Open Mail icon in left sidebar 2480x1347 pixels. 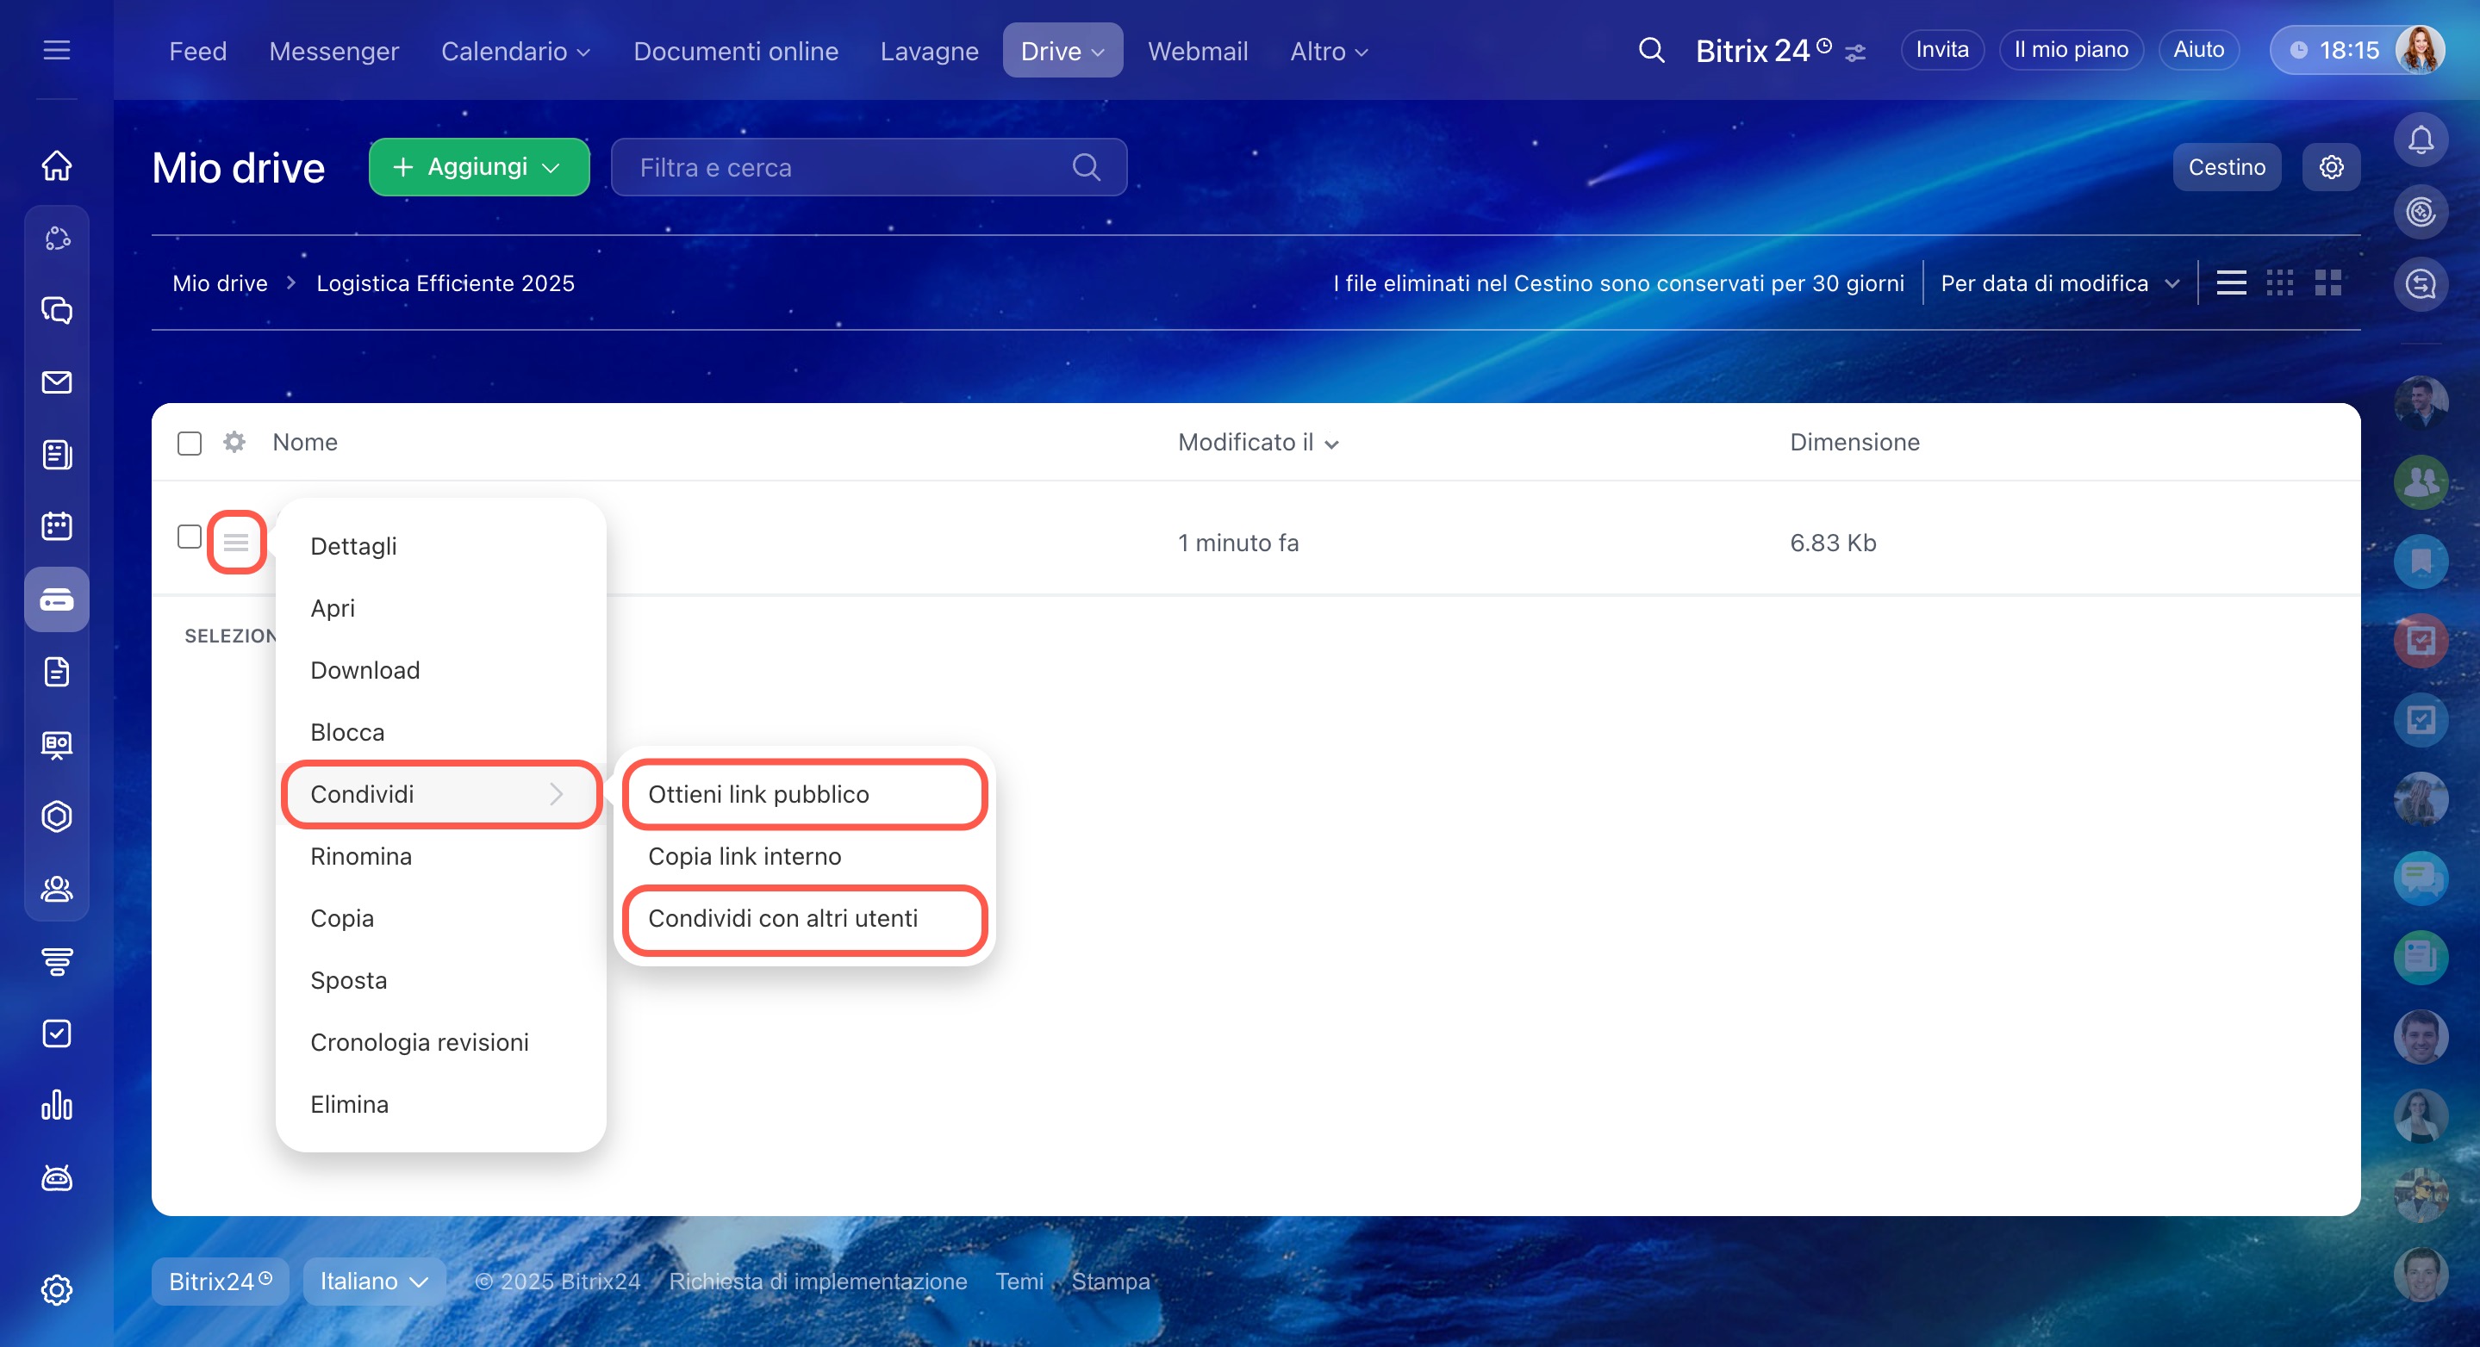point(57,382)
